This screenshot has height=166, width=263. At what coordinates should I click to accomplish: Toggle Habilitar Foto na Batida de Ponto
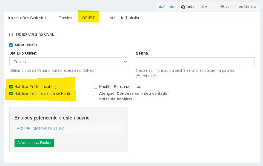(11, 94)
